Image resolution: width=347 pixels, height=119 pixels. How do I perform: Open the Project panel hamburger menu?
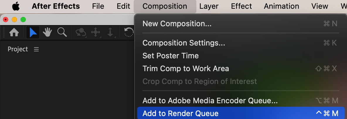pos(36,49)
